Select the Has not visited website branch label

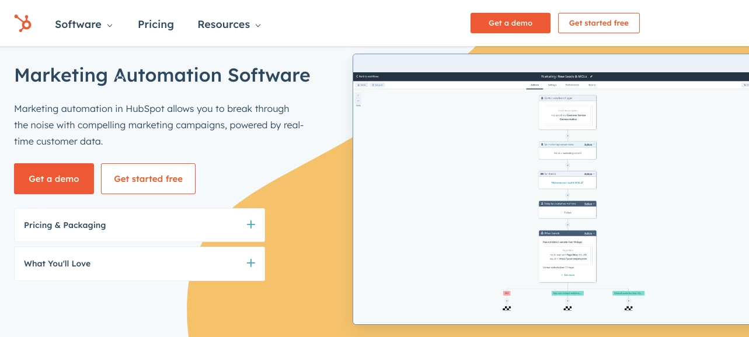coord(567,293)
